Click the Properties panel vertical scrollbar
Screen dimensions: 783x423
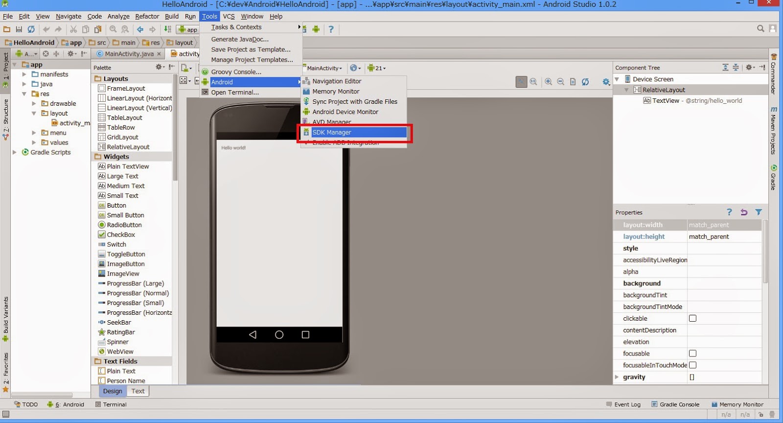(x=765, y=251)
